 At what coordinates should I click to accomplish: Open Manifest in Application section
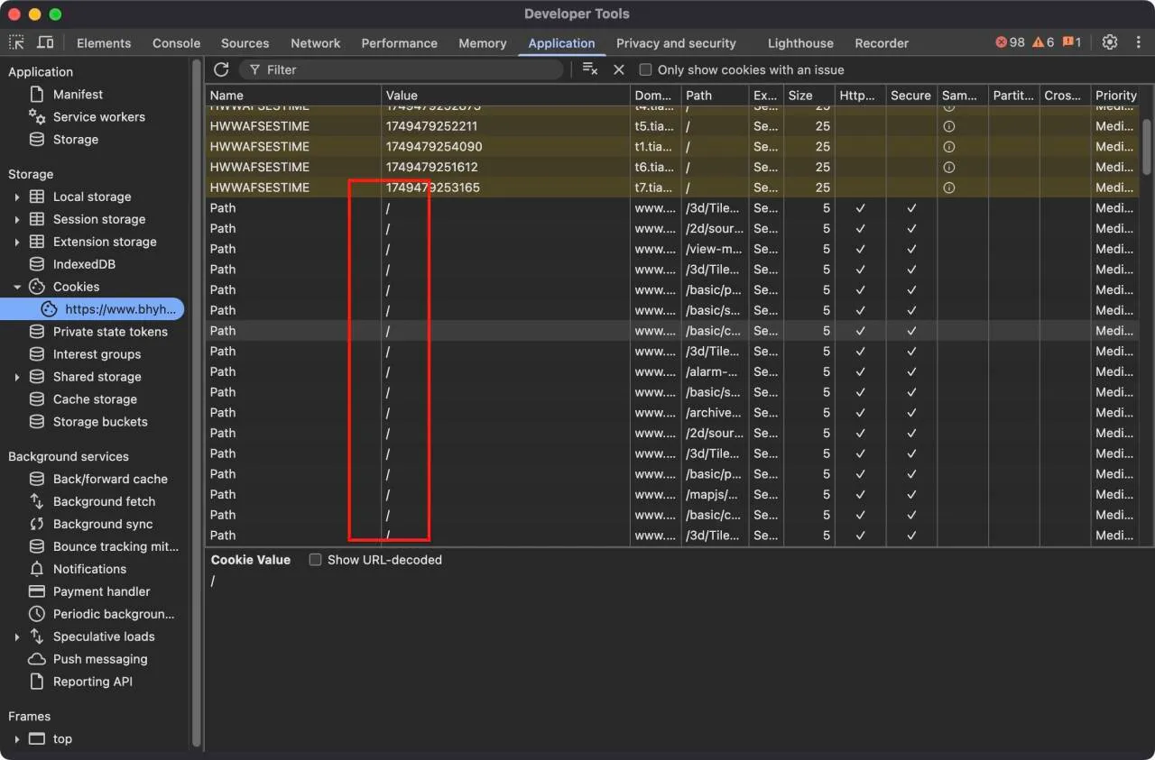(78, 95)
